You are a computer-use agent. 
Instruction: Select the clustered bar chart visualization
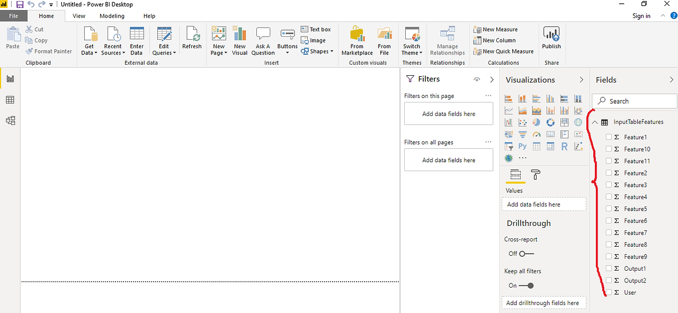click(x=536, y=99)
